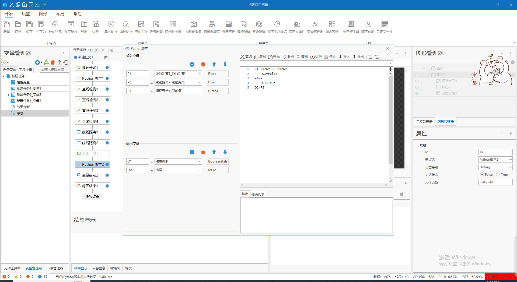
Task: Select 失活状态 True radio button
Action: [x=498, y=174]
